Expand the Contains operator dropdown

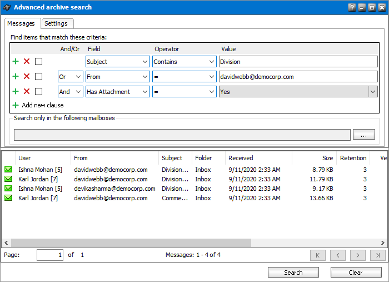tap(211, 62)
